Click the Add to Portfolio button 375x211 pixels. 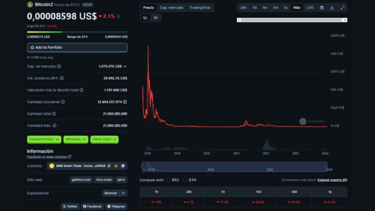pos(77,47)
